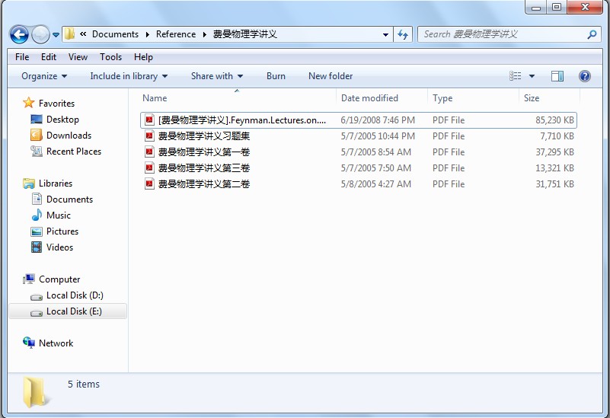Click the Refresh button beside address bar
Screen dimensions: 610x418
coord(403,34)
